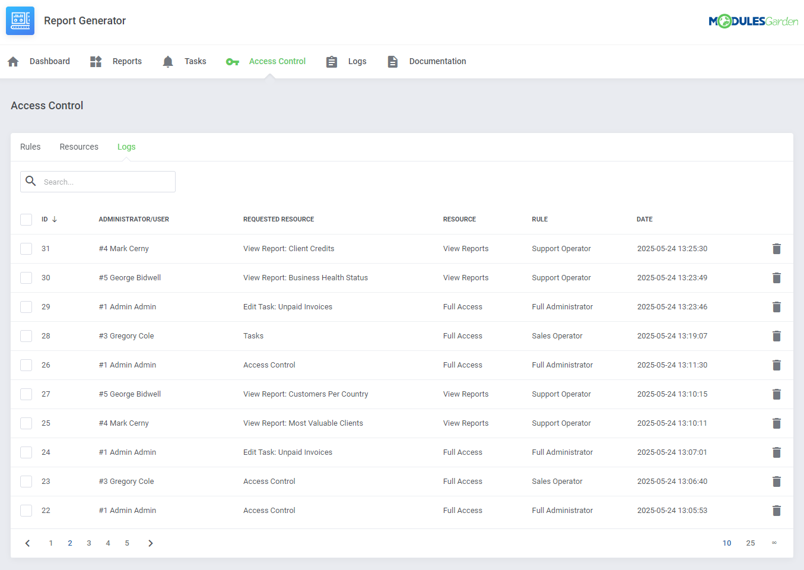The width and height of the screenshot is (804, 570).
Task: Open Dashboard via the home icon
Action: 13,62
